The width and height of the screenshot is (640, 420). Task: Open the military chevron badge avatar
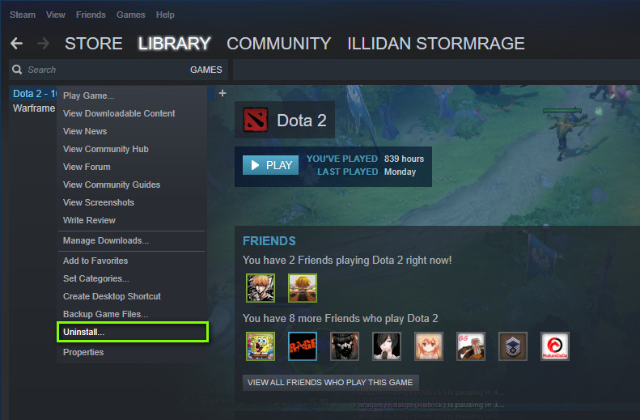(513, 346)
